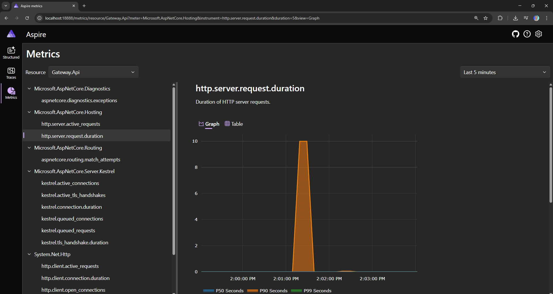Select the Graph view tab

click(209, 124)
